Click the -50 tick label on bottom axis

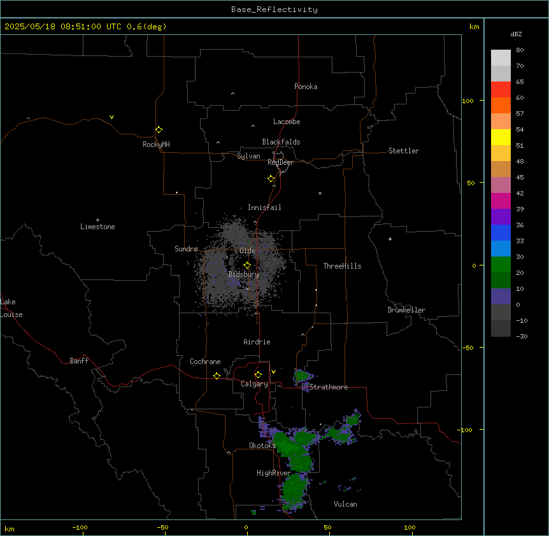click(162, 527)
